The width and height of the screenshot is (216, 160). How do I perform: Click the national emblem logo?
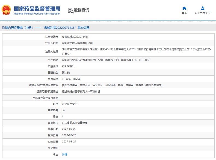(6, 10)
